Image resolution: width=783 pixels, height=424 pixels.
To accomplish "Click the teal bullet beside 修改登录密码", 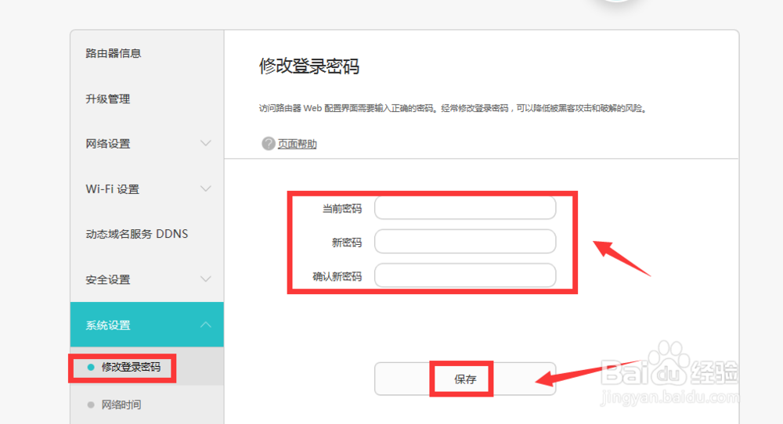I will coord(91,366).
